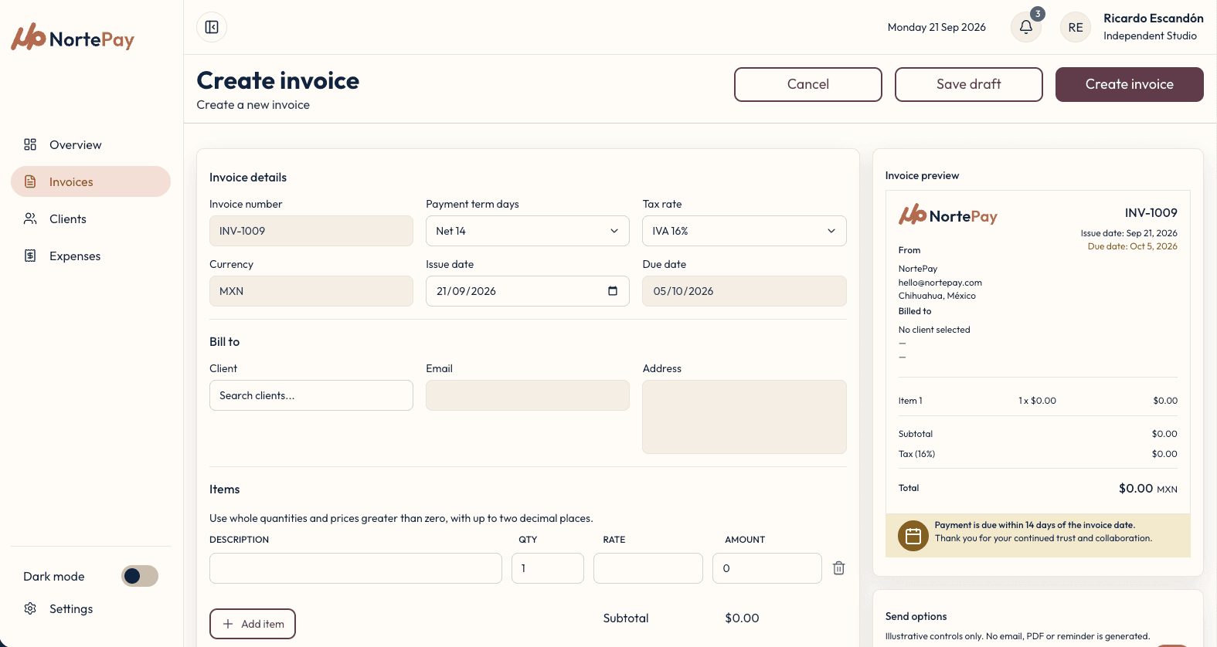Focus the Search clients field
This screenshot has height=647, width=1217.
point(311,395)
